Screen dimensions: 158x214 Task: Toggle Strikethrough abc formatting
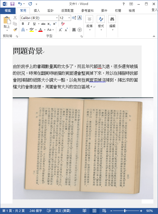43,24
